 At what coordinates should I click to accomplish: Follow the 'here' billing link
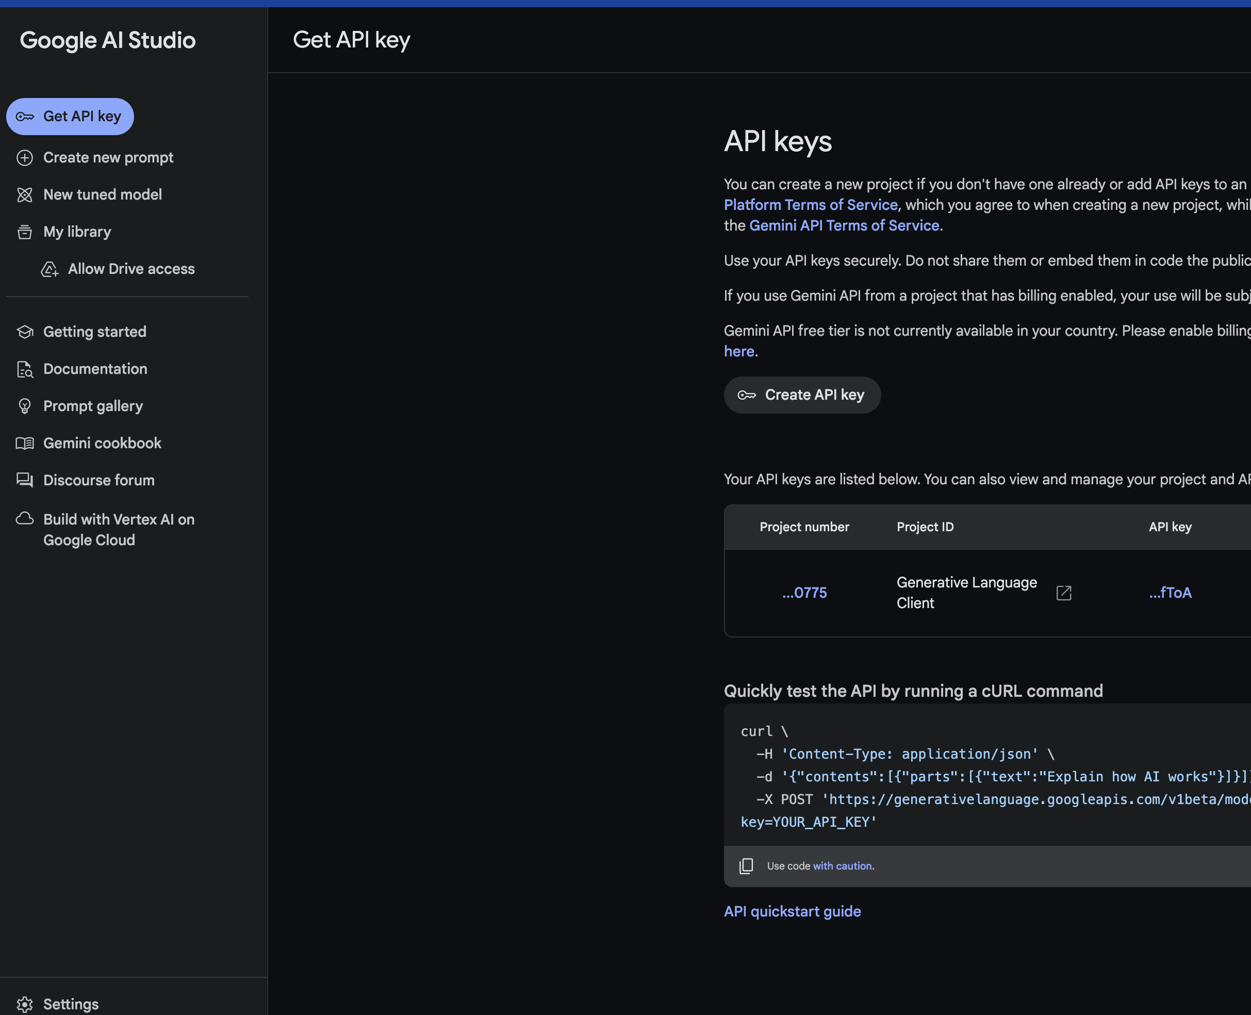(x=739, y=351)
